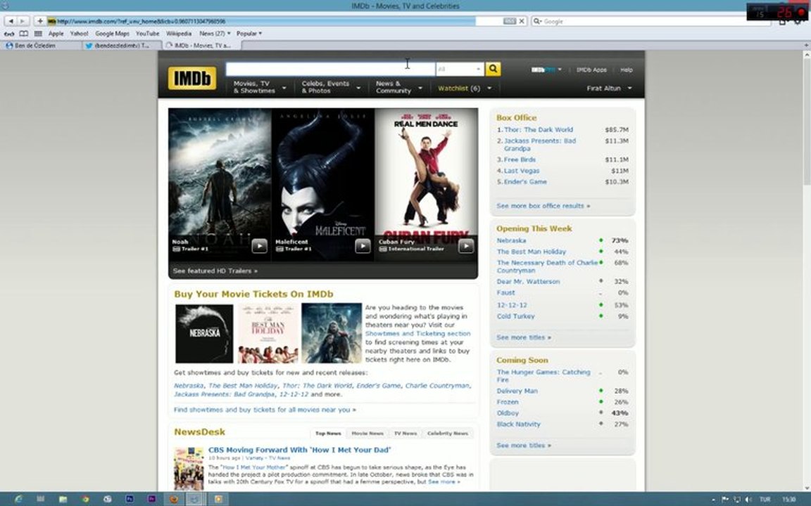The image size is (811, 506).
Task: Expand Celebs, Events & Photos menu
Action: tap(331, 86)
